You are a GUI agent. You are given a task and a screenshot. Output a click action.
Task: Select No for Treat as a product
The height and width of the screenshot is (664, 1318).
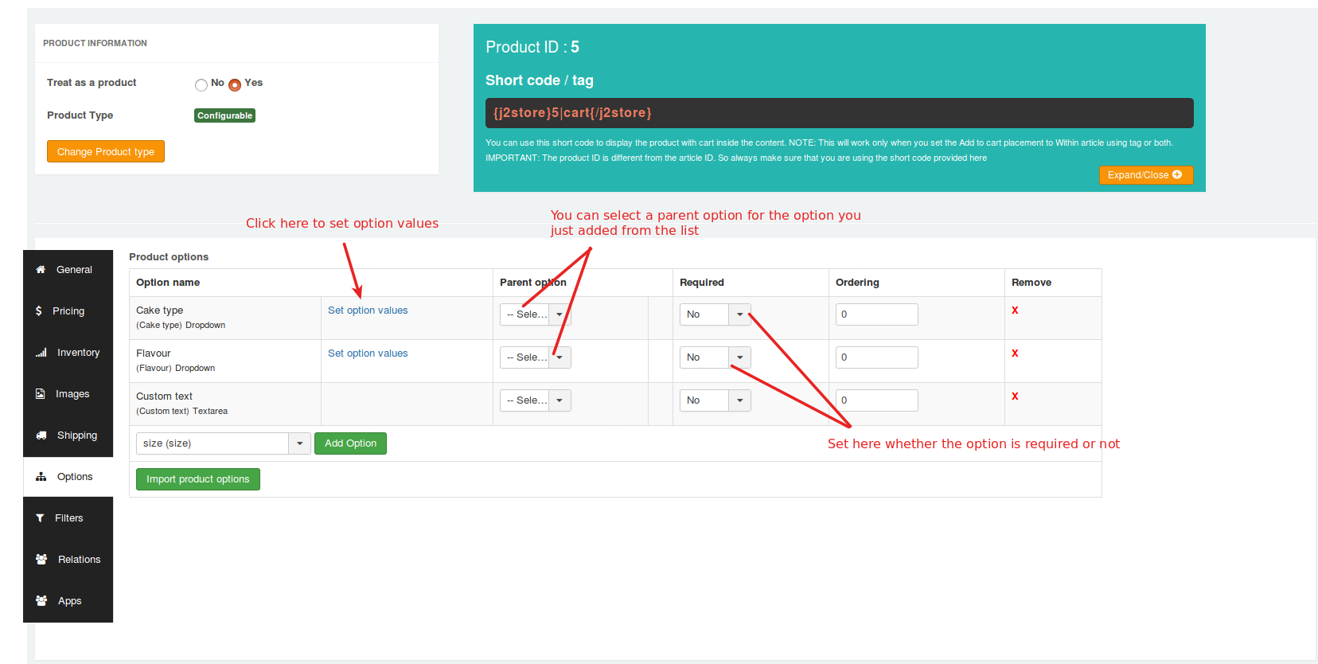coord(201,85)
